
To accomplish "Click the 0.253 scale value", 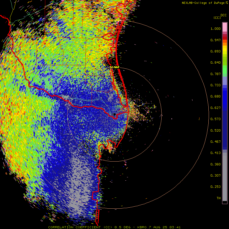I will click(x=216, y=187).
